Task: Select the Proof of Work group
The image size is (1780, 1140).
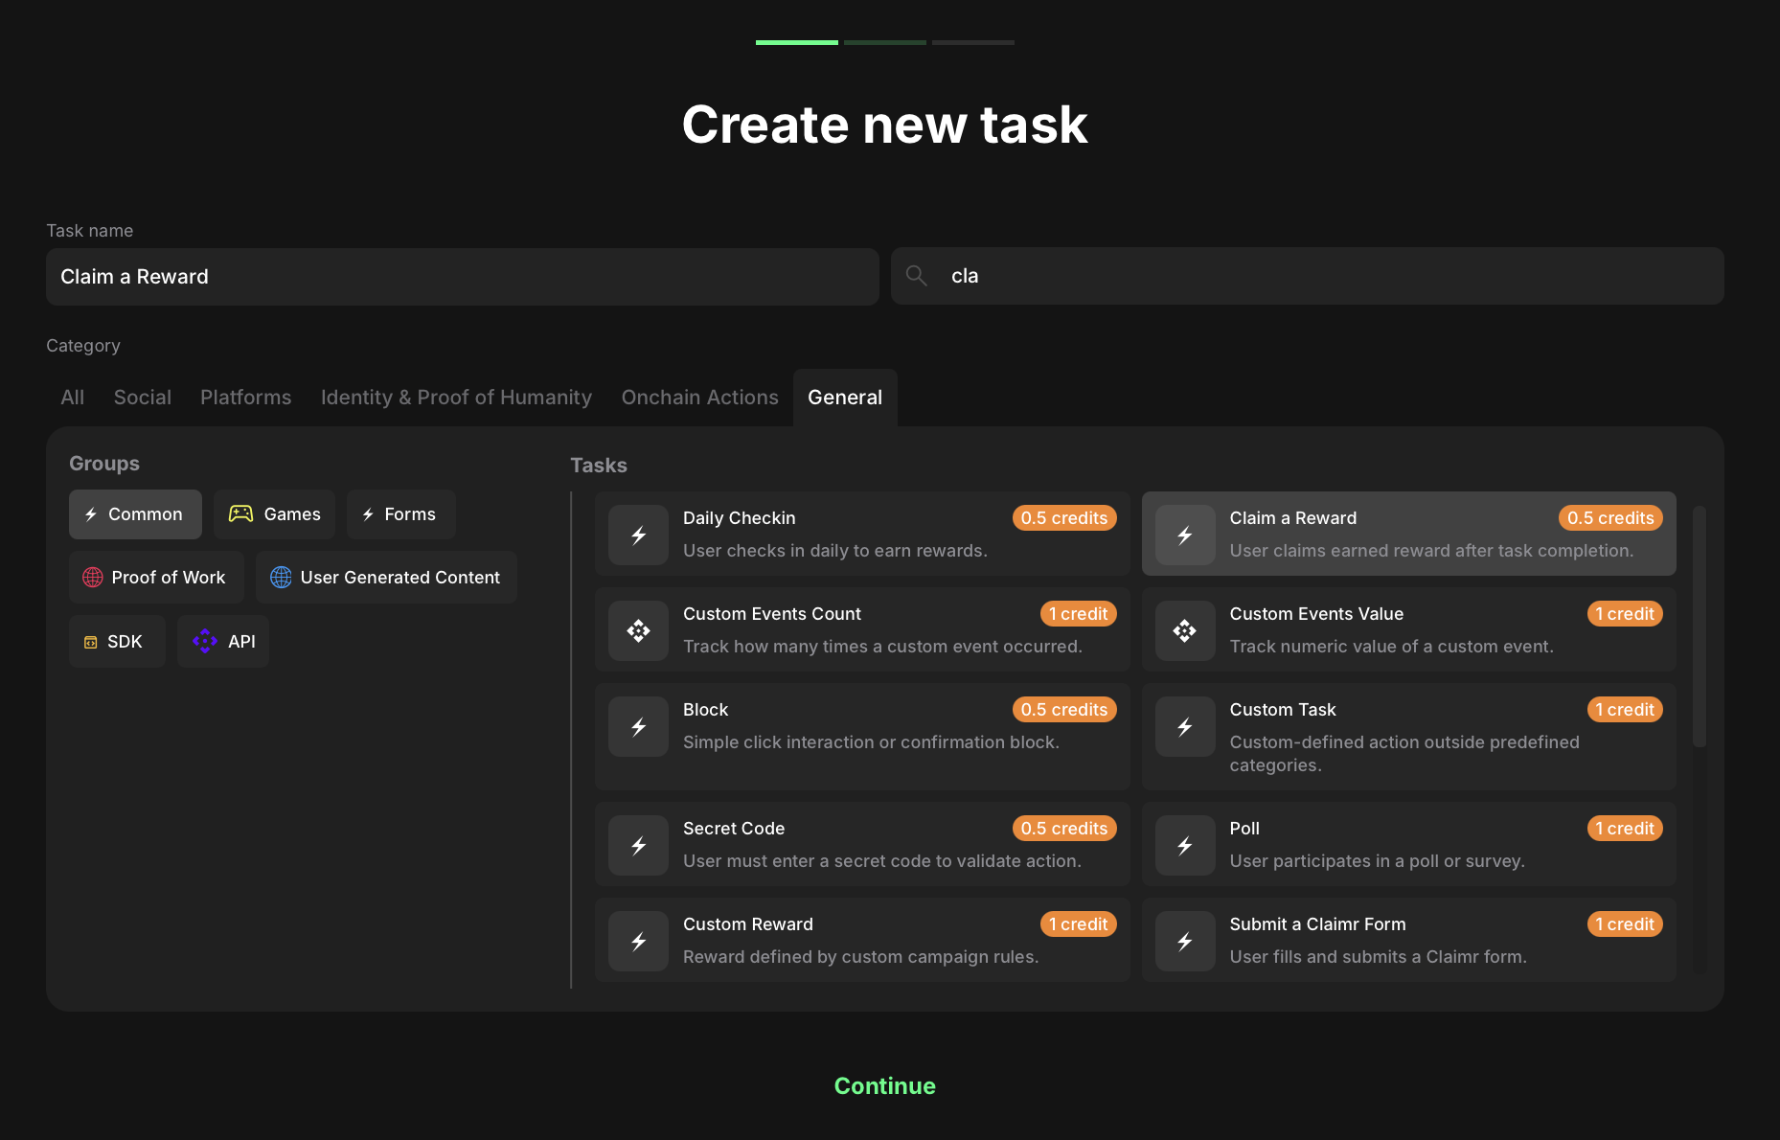Action: [156, 578]
